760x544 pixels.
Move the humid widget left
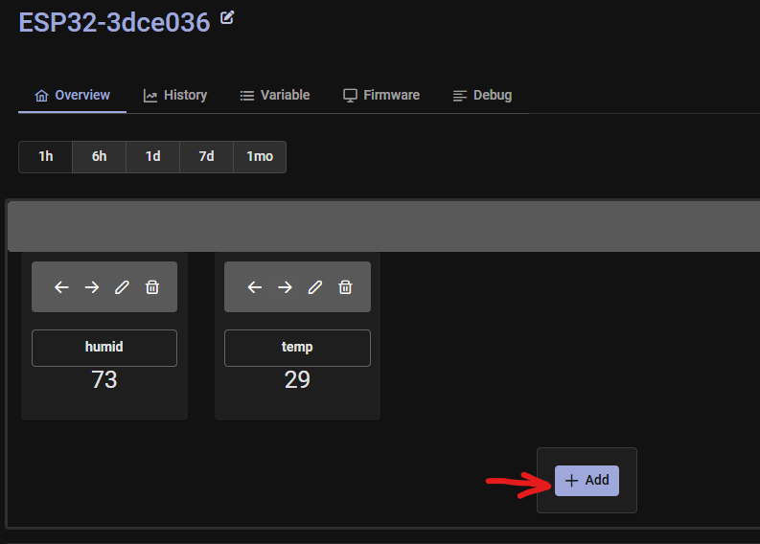(61, 287)
